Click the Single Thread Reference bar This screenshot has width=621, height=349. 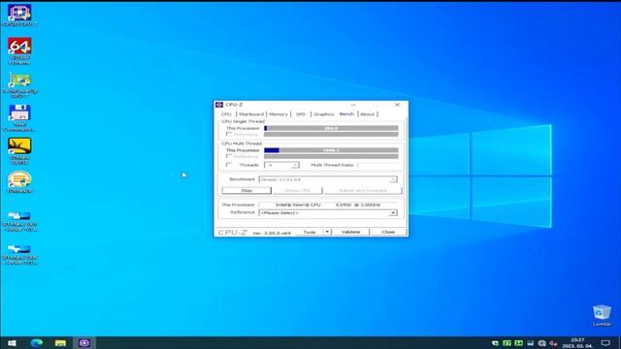click(x=331, y=135)
